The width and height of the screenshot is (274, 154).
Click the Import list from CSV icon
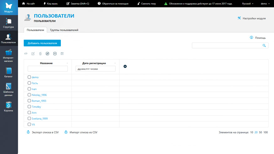coord(66,132)
